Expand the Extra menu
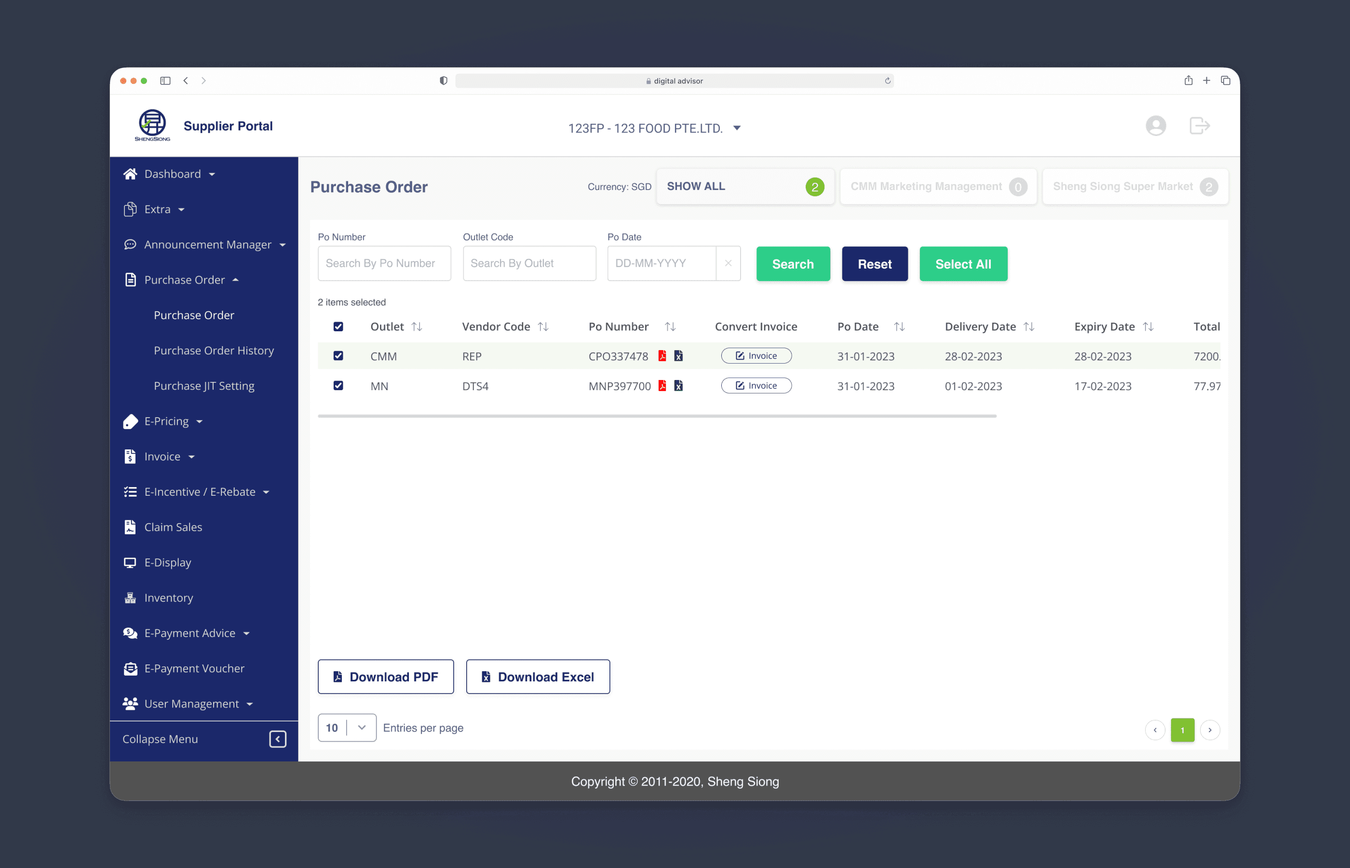This screenshot has height=868, width=1350. (181, 210)
